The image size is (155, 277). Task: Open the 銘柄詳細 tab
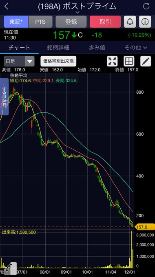pos(58,48)
